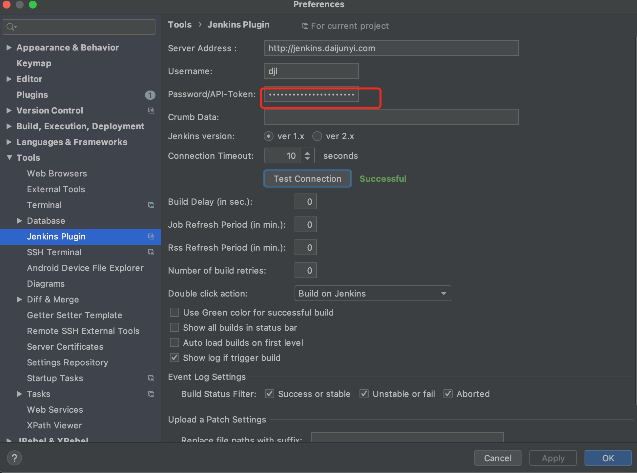The width and height of the screenshot is (637, 473).
Task: Click the project-level icon beside Tasks
Action: [151, 394]
